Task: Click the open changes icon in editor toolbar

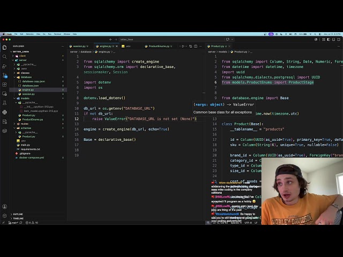Action: pos(191,47)
